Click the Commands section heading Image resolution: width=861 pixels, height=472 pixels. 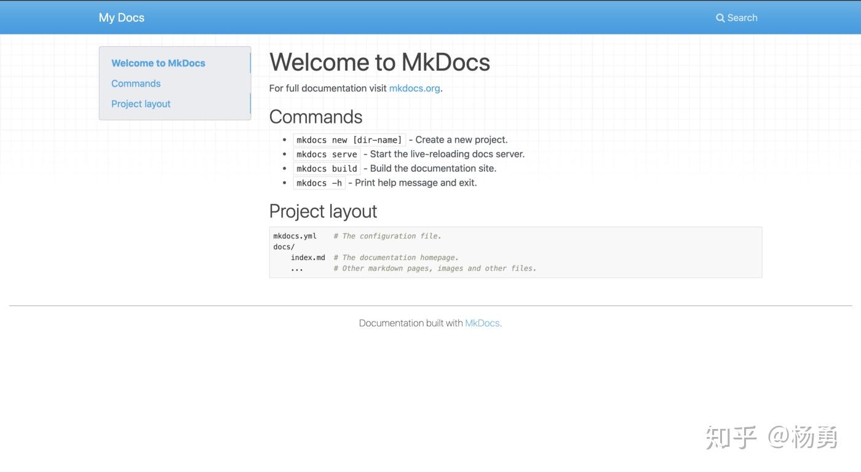point(315,117)
